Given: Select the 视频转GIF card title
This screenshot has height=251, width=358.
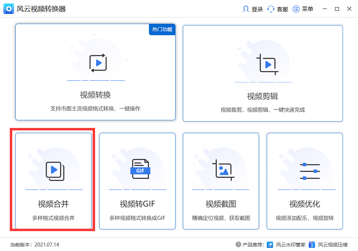Looking at the screenshot, I should click(x=137, y=204).
